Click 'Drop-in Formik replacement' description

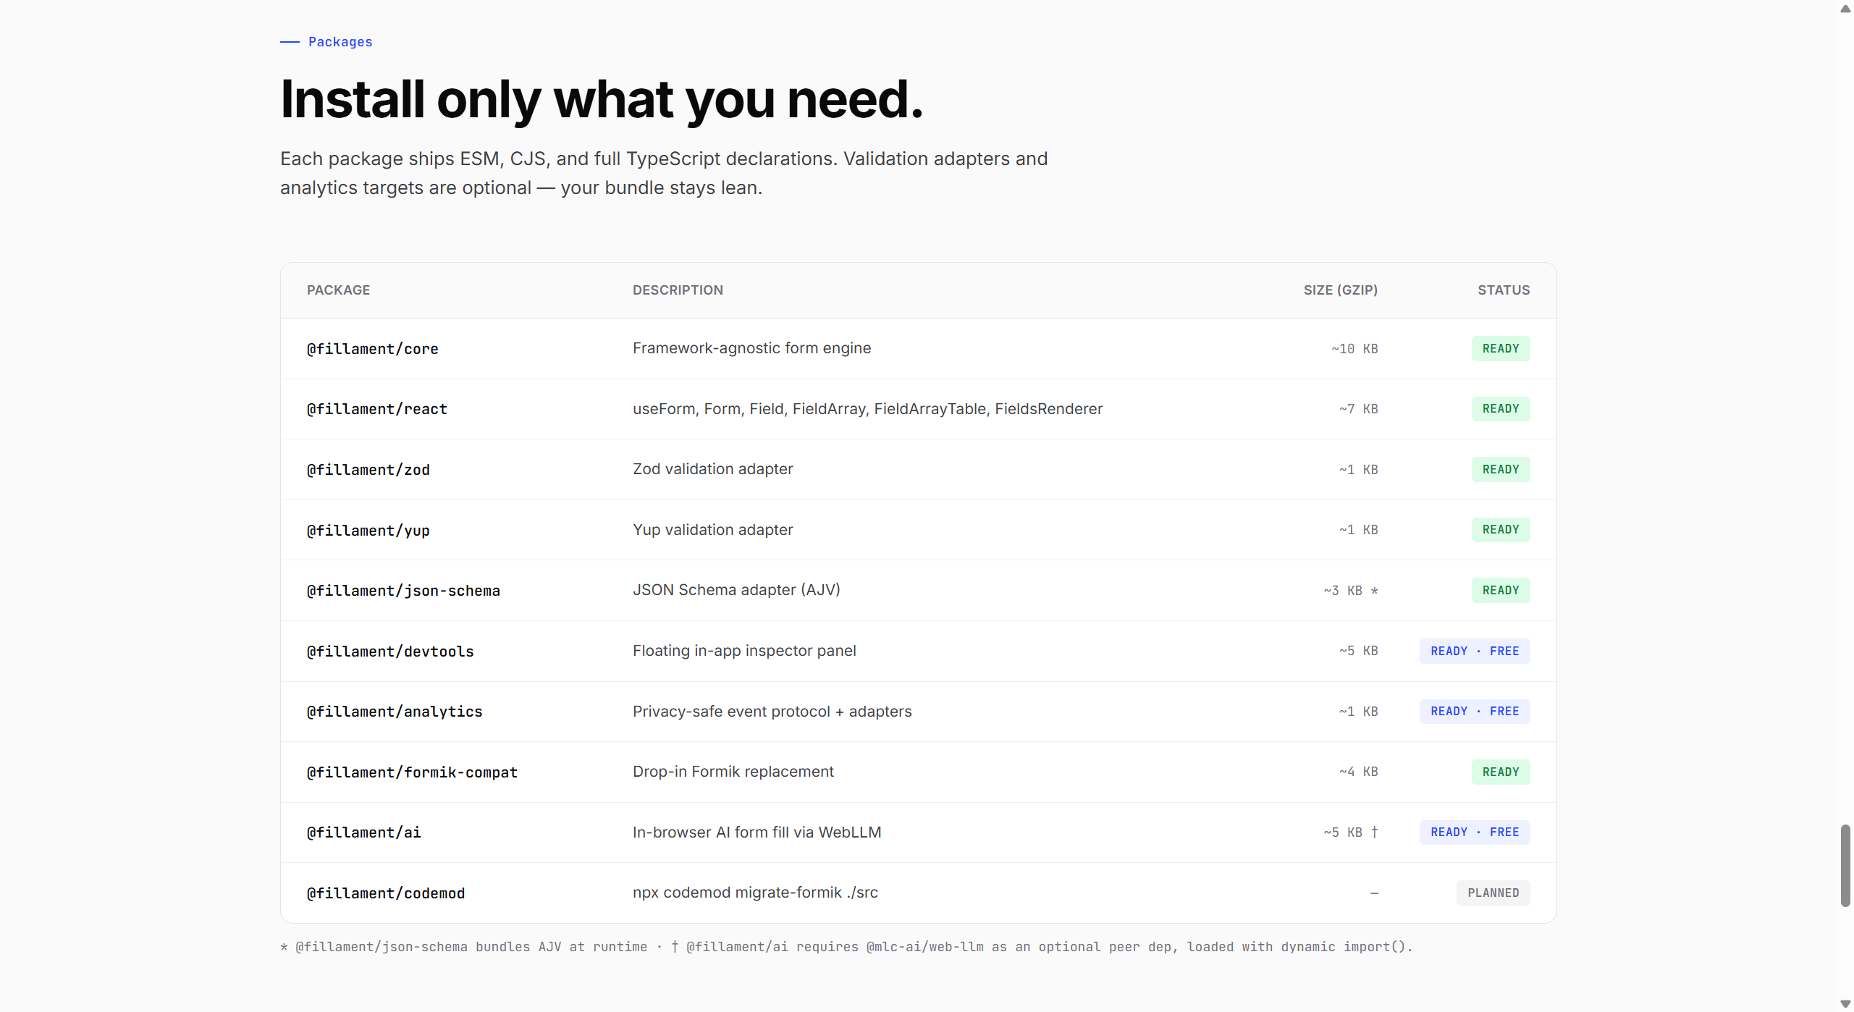click(x=733, y=772)
